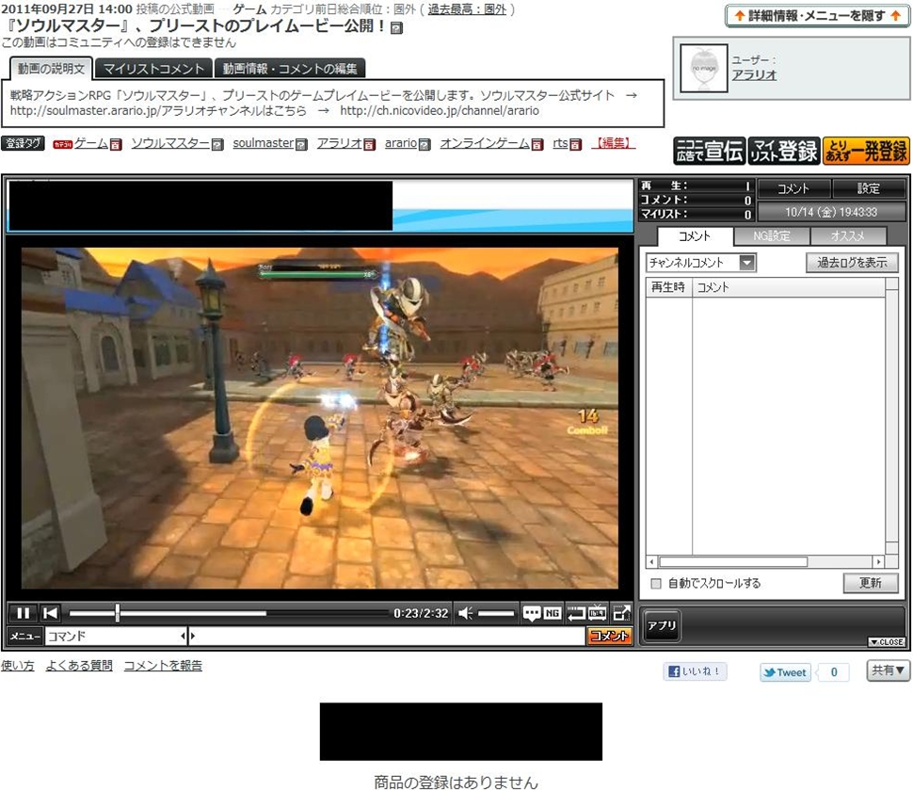
Task: Click the user avatar thumbnail
Action: 704,68
